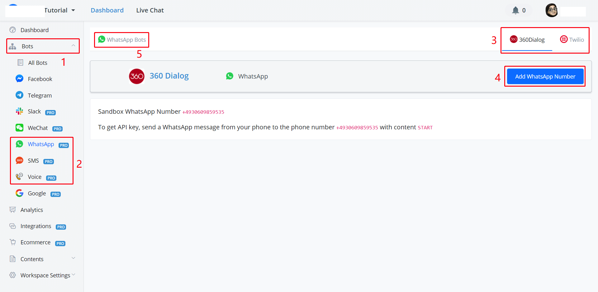The width and height of the screenshot is (598, 292).
Task: Select the Ecommerce cart icon
Action: point(12,242)
